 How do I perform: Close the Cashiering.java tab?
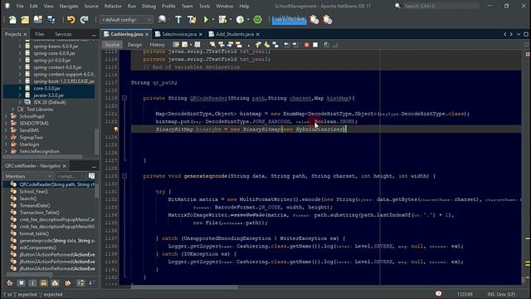pos(147,35)
